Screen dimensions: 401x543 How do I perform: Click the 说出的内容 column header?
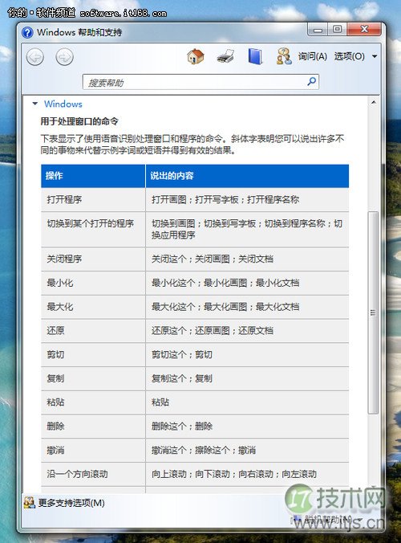(247, 176)
